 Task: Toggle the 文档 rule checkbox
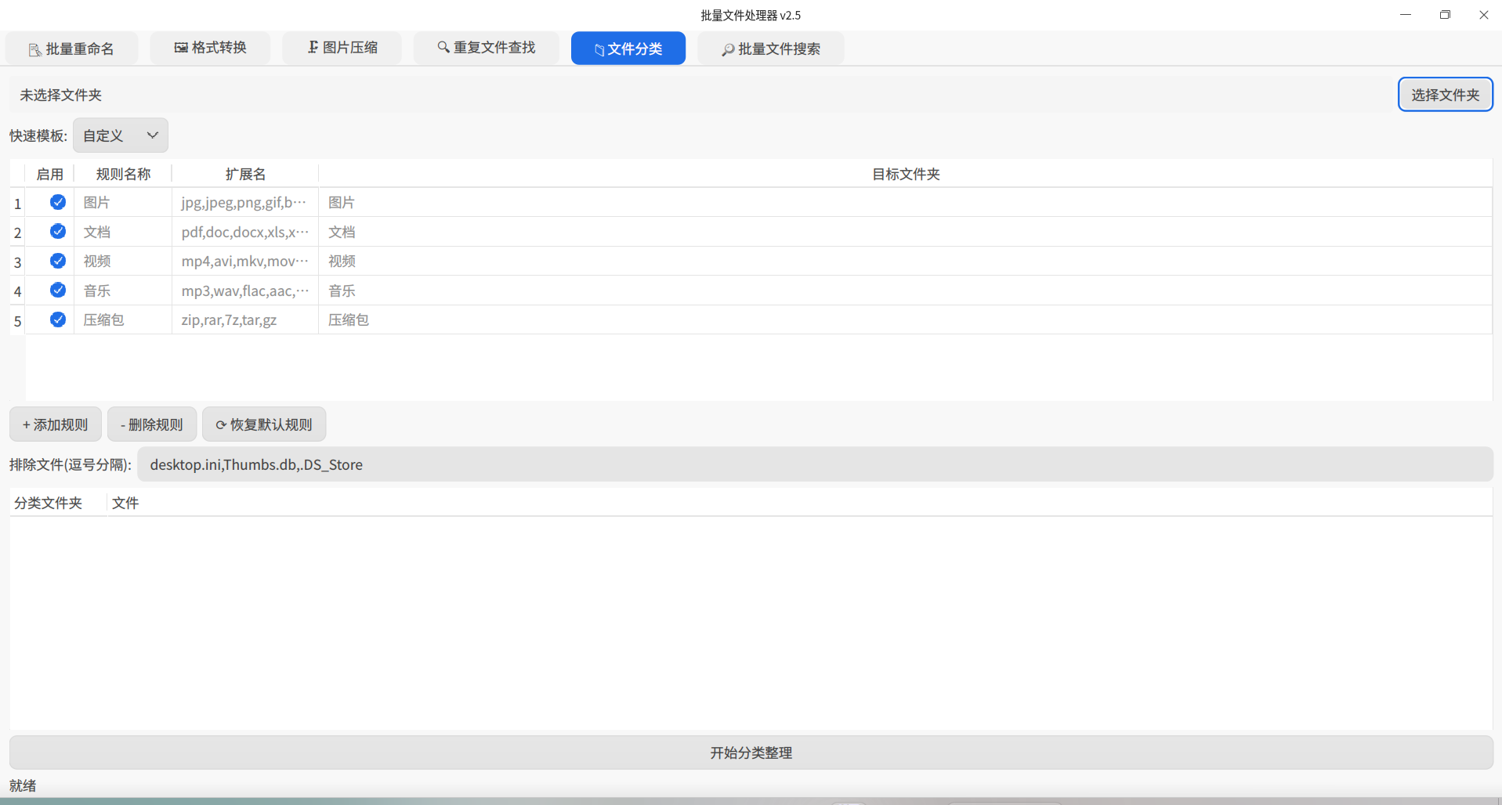(58, 231)
